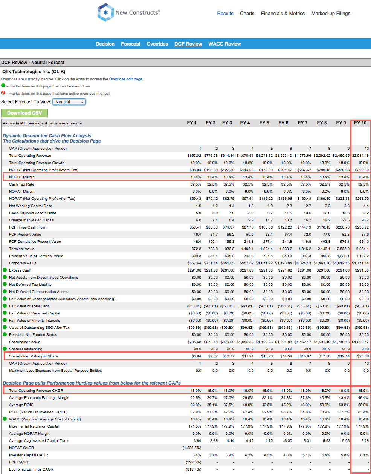Click the NOPBT Margin row label
371x474 pixels.
(22, 177)
